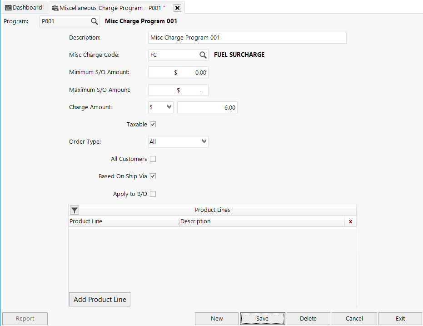Image resolution: width=423 pixels, height=326 pixels.
Task: Click the Minimum S/O Amount field
Action: pos(178,72)
